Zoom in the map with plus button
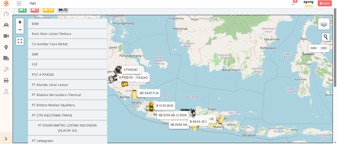This screenshot has width=337, height=144. coord(20,22)
